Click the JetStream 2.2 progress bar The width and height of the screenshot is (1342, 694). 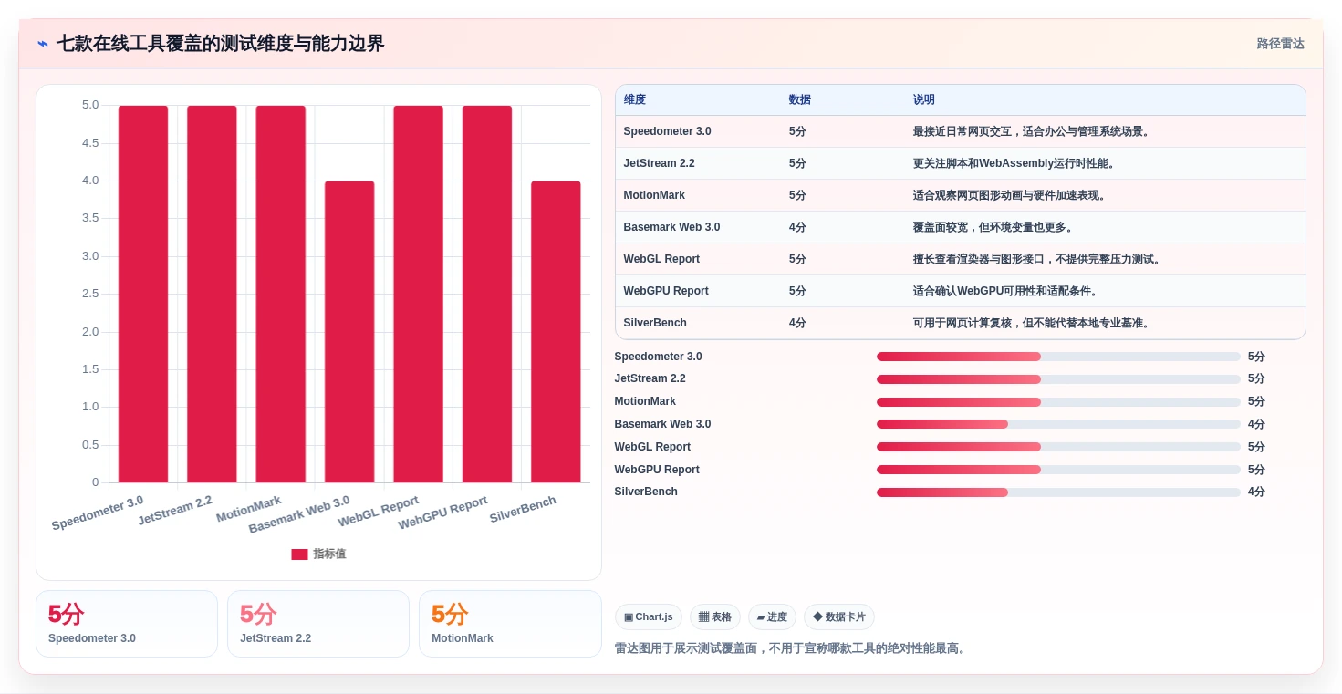[x=1058, y=379]
